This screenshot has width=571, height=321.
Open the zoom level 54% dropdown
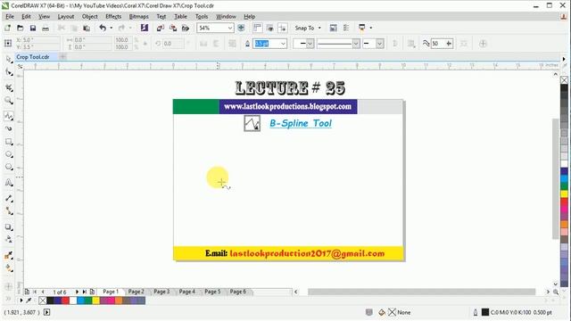(230, 28)
